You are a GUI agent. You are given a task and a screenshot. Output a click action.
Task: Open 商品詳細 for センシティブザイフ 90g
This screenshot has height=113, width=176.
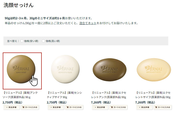tap(56, 107)
